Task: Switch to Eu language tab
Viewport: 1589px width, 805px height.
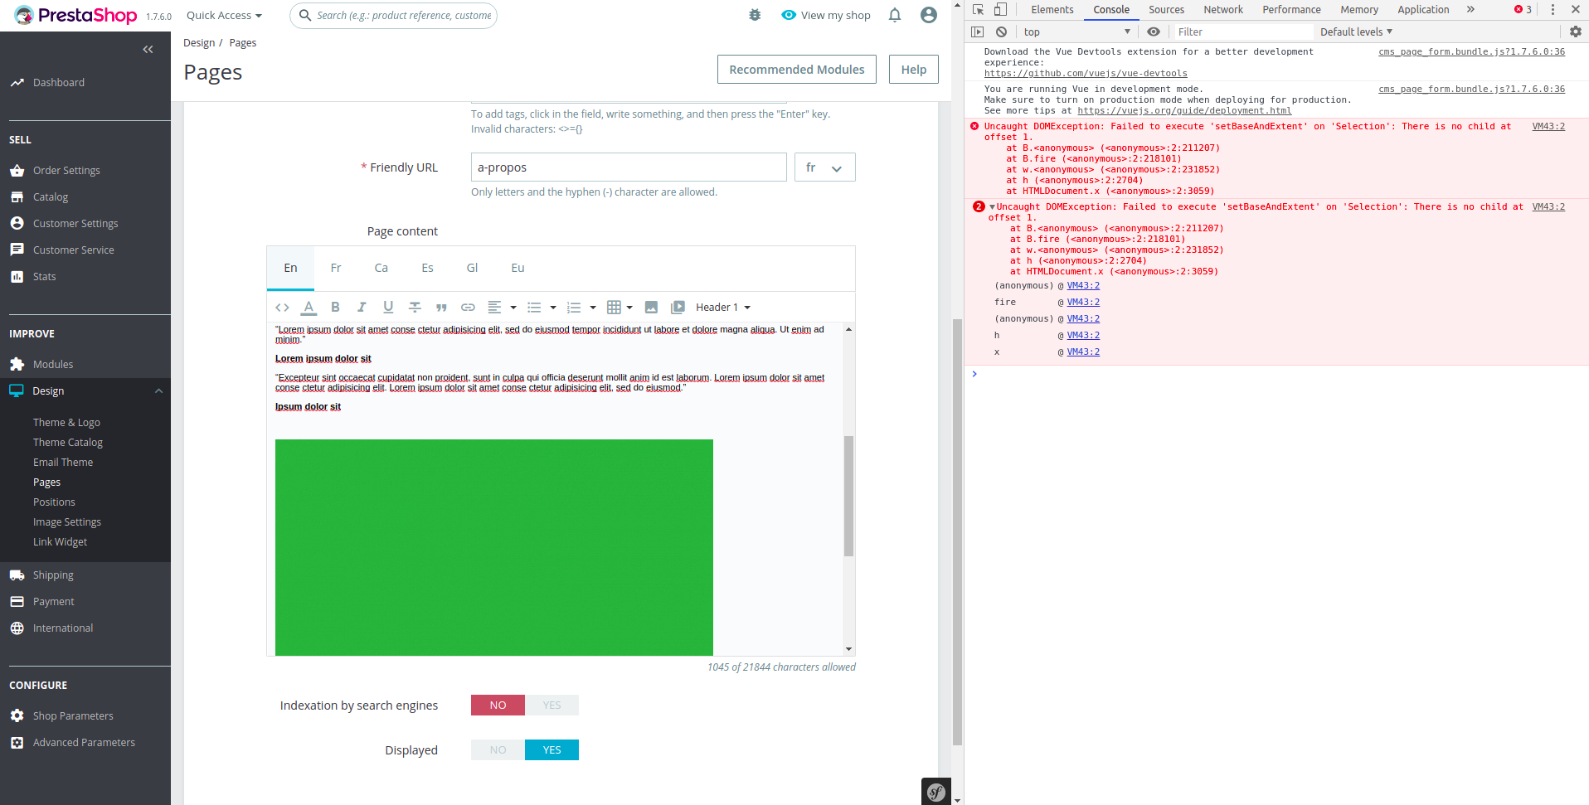Action: click(x=518, y=268)
